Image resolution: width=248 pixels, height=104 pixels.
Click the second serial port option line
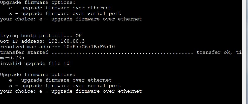click(x=65, y=86)
